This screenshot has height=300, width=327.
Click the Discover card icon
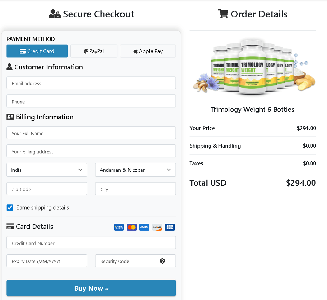(x=157, y=227)
